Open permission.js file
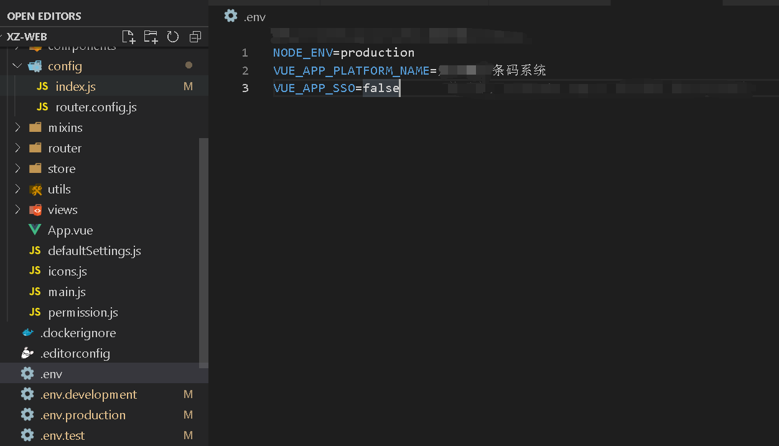 point(83,312)
